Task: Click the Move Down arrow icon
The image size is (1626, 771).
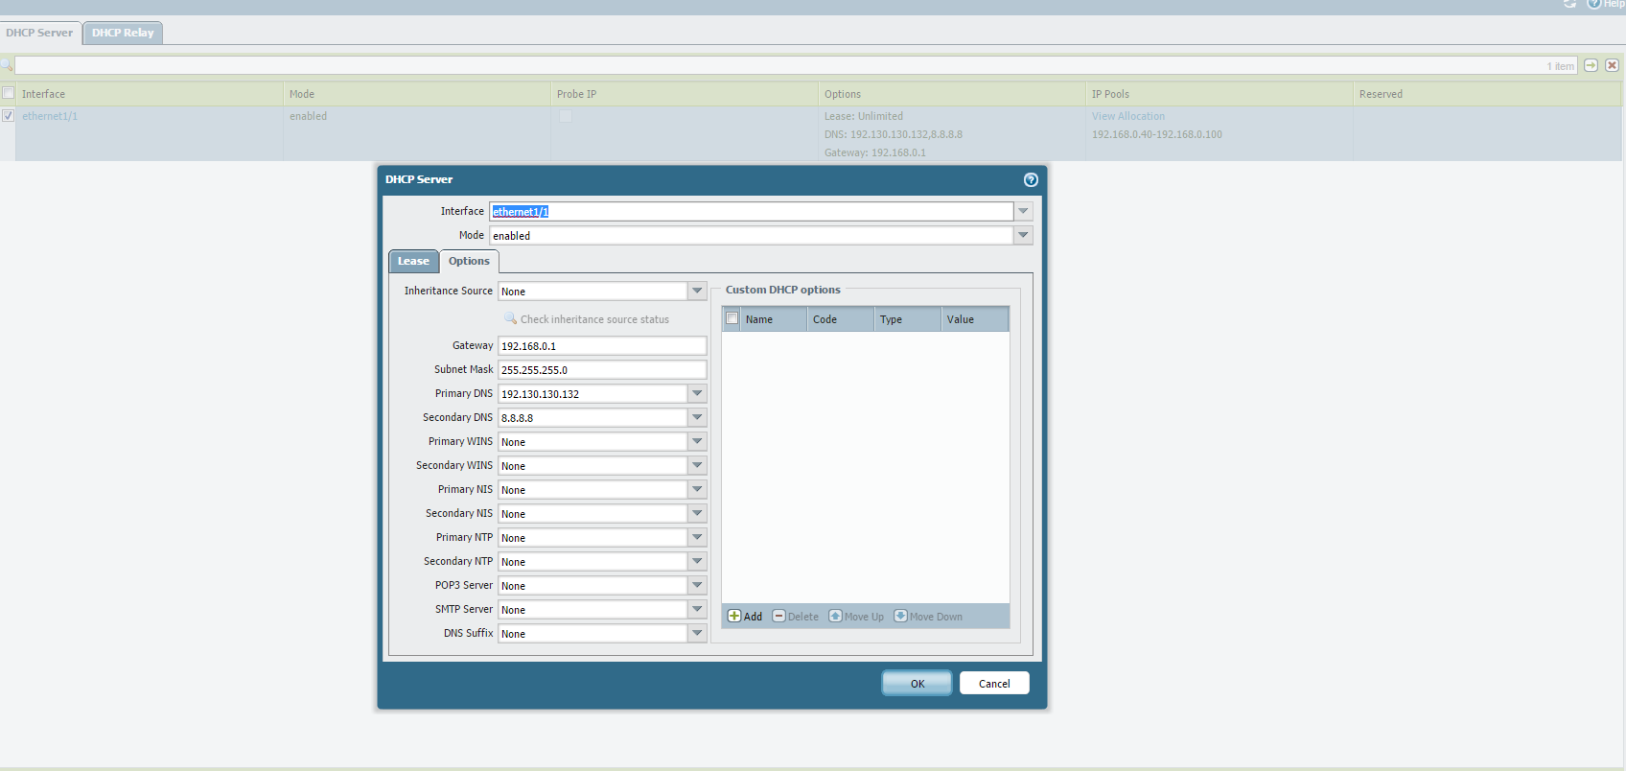Action: click(x=900, y=616)
